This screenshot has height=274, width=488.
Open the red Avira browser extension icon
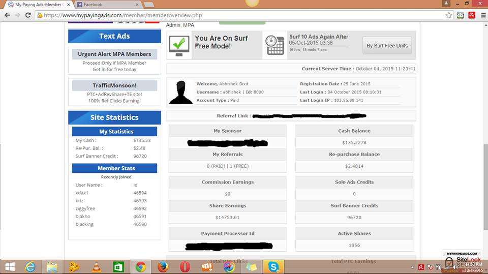click(x=472, y=15)
